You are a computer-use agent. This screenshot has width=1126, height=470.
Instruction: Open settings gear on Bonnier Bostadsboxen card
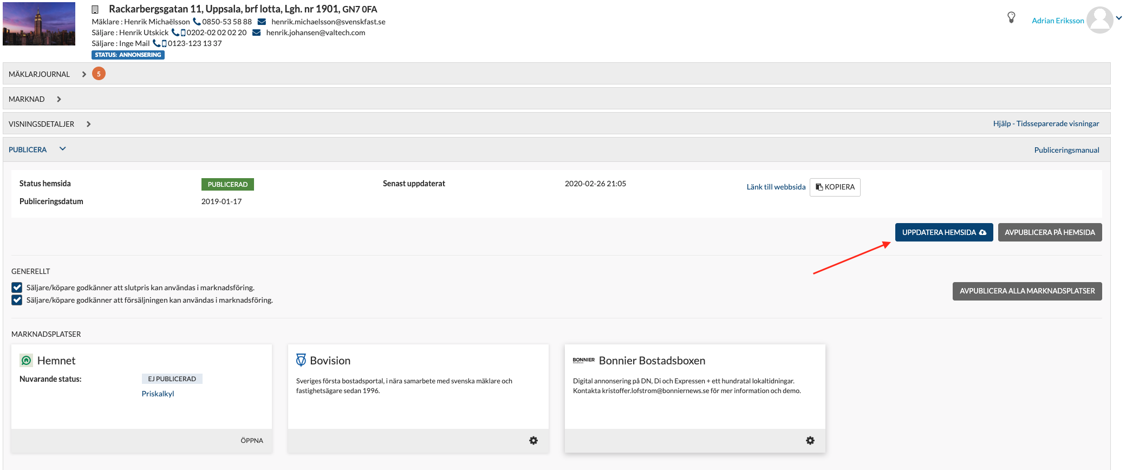tap(810, 441)
